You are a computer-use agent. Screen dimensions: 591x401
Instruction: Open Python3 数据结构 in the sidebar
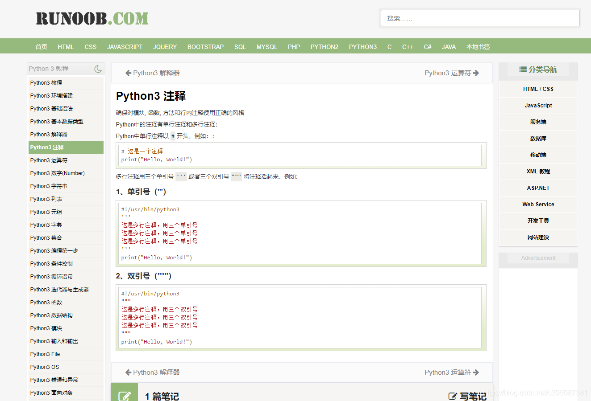pyautogui.click(x=66, y=315)
